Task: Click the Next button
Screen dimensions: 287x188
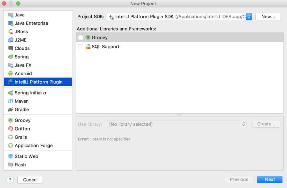Action: [269, 179]
